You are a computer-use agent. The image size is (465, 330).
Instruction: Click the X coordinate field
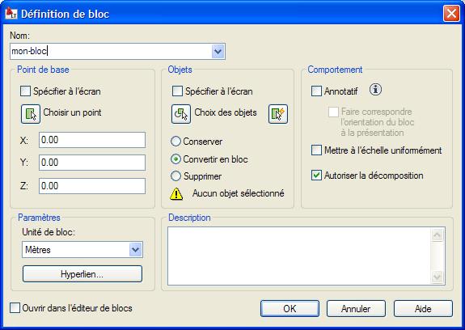tap(92, 140)
